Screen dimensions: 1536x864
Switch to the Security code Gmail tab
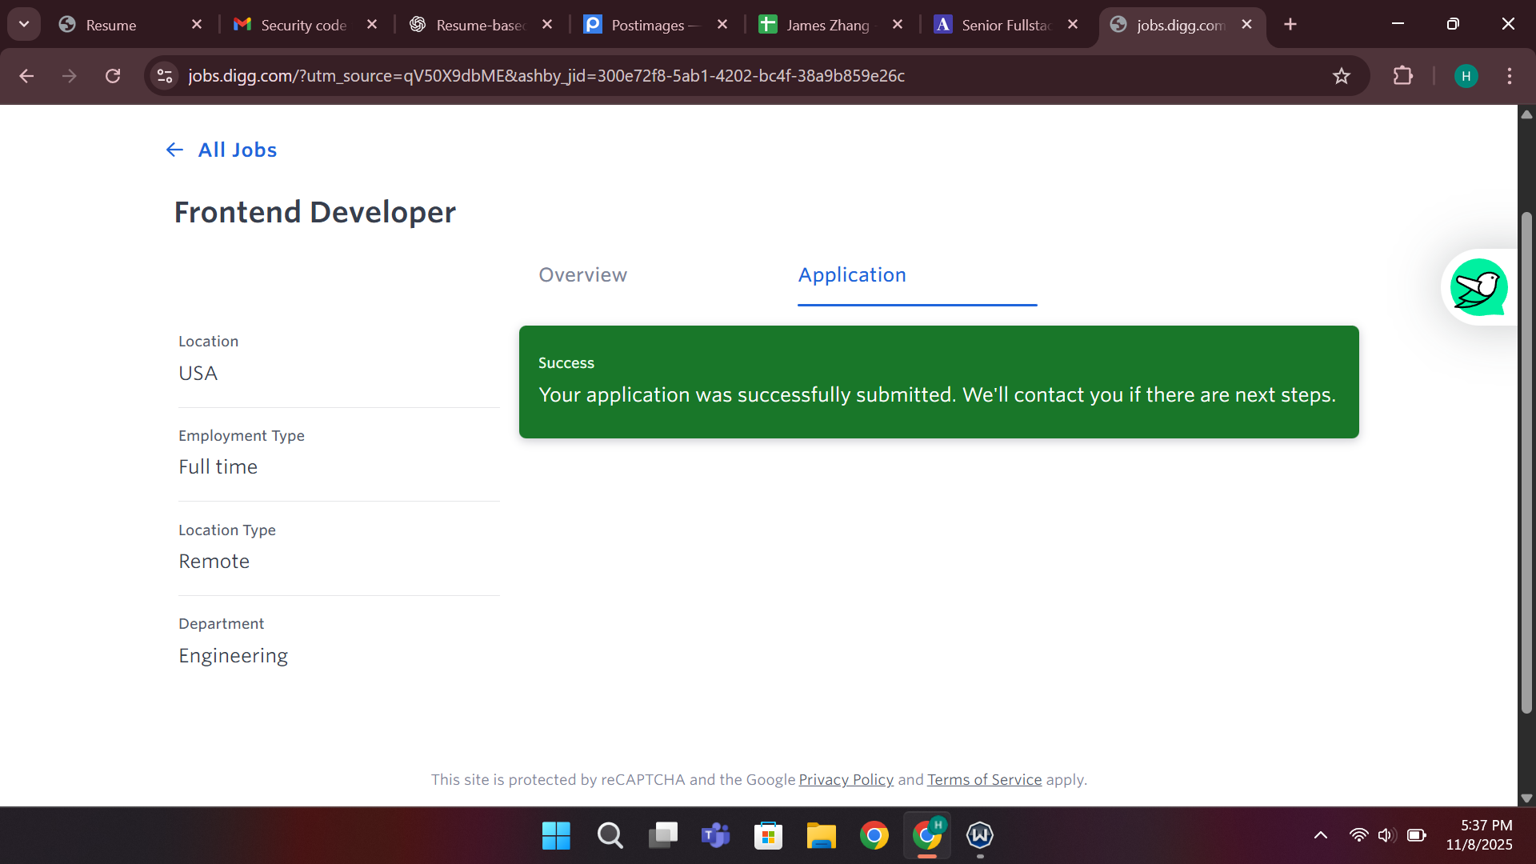point(303,25)
